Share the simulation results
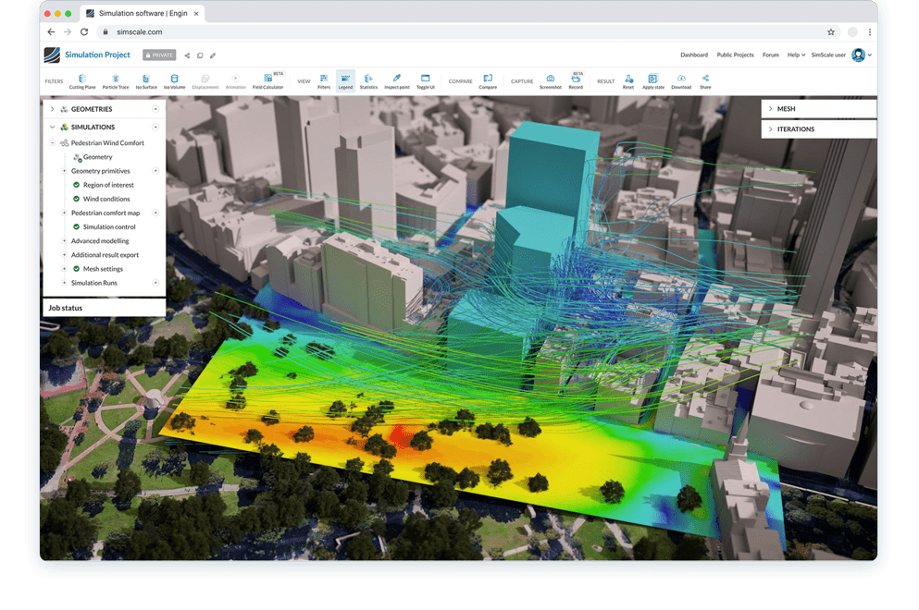 704,80
